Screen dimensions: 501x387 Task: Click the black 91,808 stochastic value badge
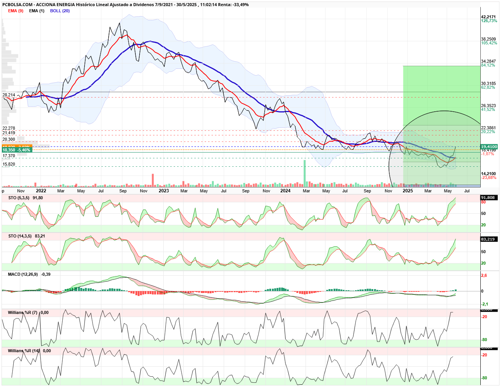click(x=488, y=198)
